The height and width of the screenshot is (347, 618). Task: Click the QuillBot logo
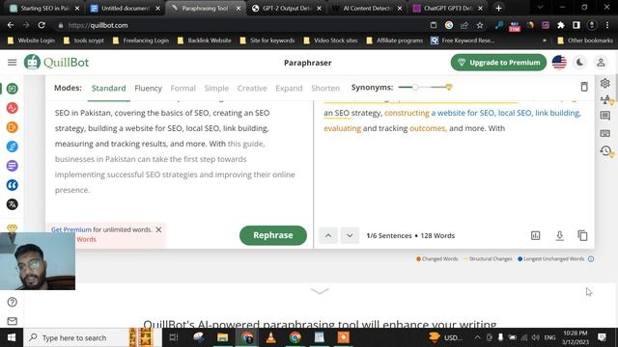(56, 62)
